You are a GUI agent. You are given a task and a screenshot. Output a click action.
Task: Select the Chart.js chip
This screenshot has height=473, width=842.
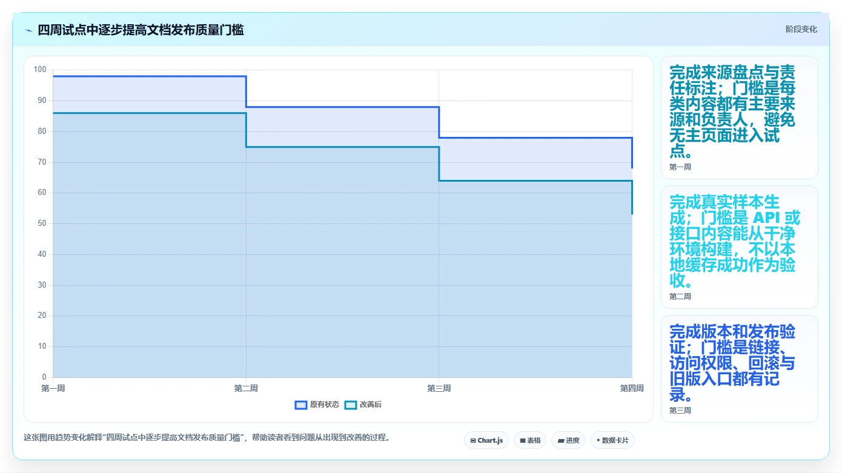(486, 440)
